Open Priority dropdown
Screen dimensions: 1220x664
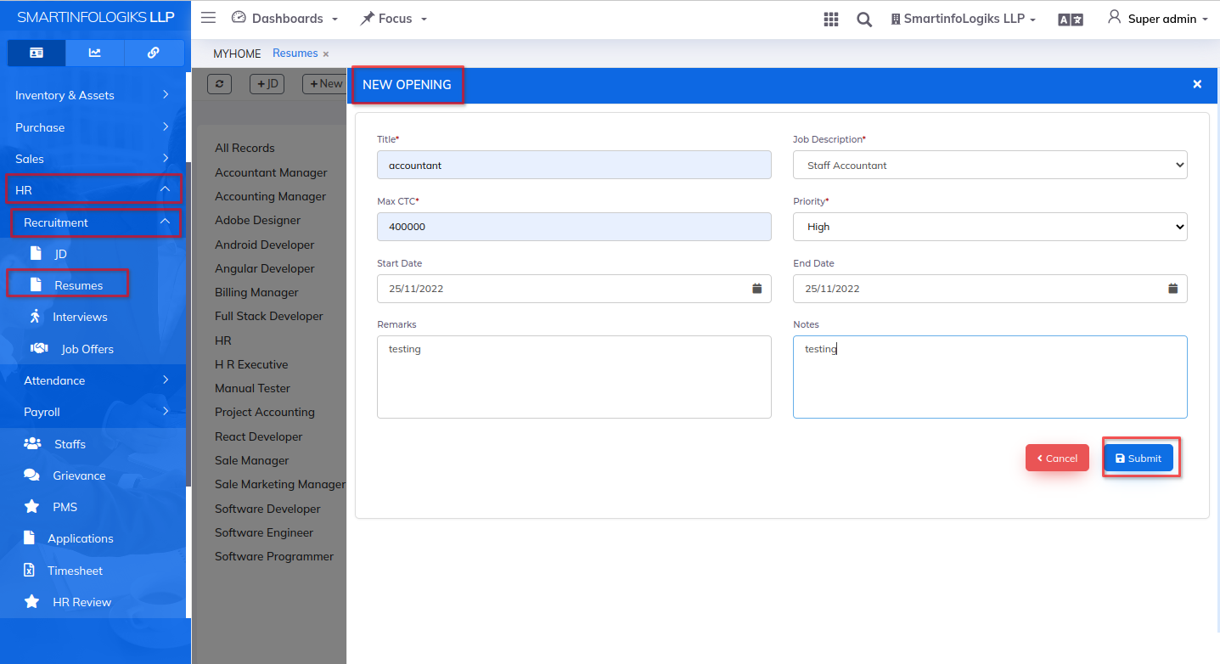click(x=990, y=227)
